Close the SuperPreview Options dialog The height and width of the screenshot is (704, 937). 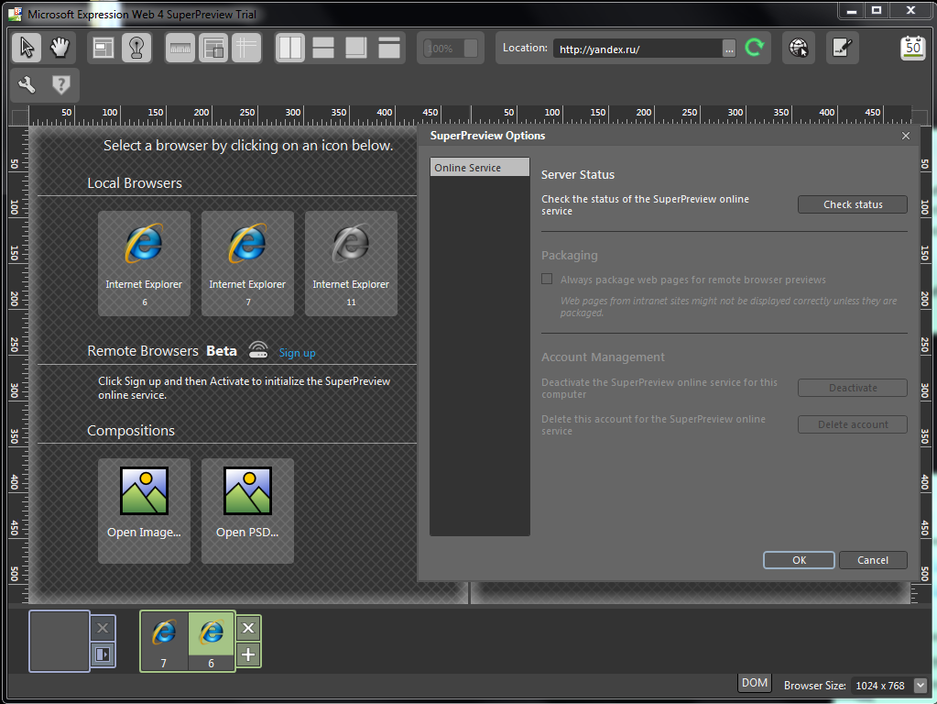(906, 136)
